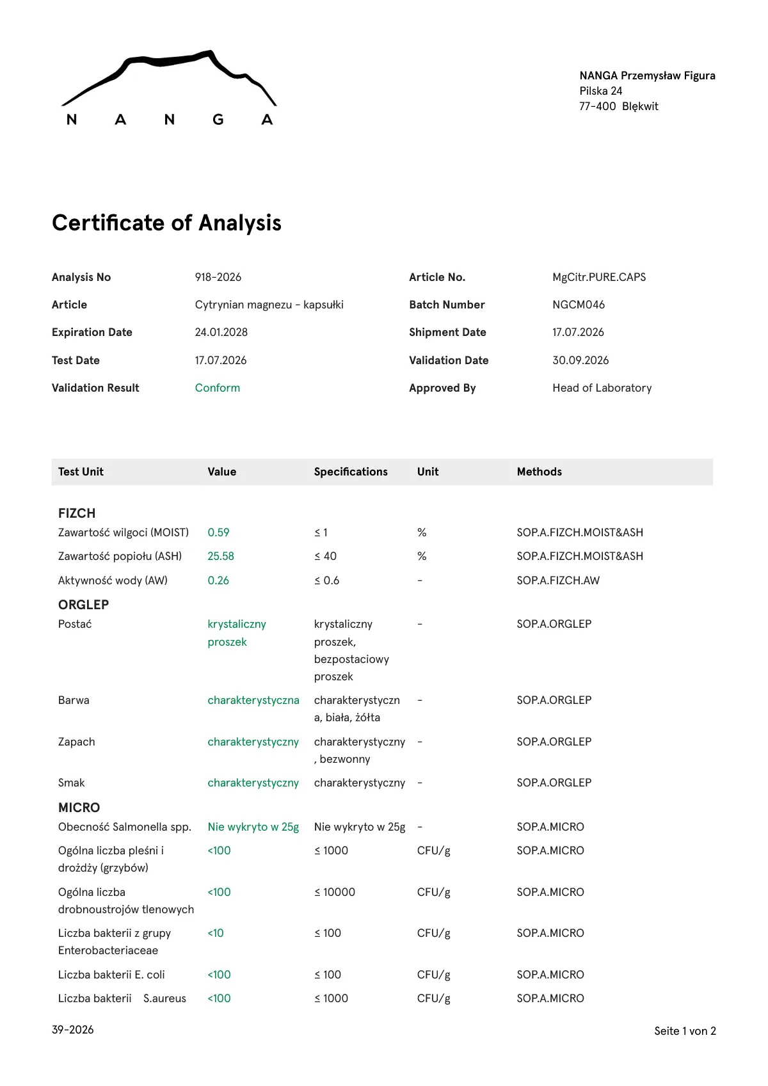
Task: Select the "Certificate of Analysis" heading
Action: (166, 223)
